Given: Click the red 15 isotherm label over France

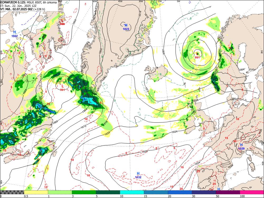Looking at the screenshot, I should click(227, 138).
